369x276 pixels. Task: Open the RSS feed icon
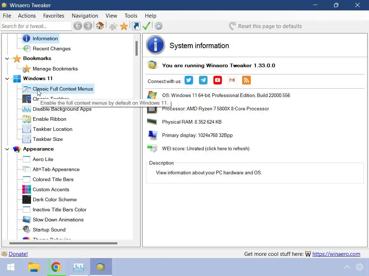246,80
